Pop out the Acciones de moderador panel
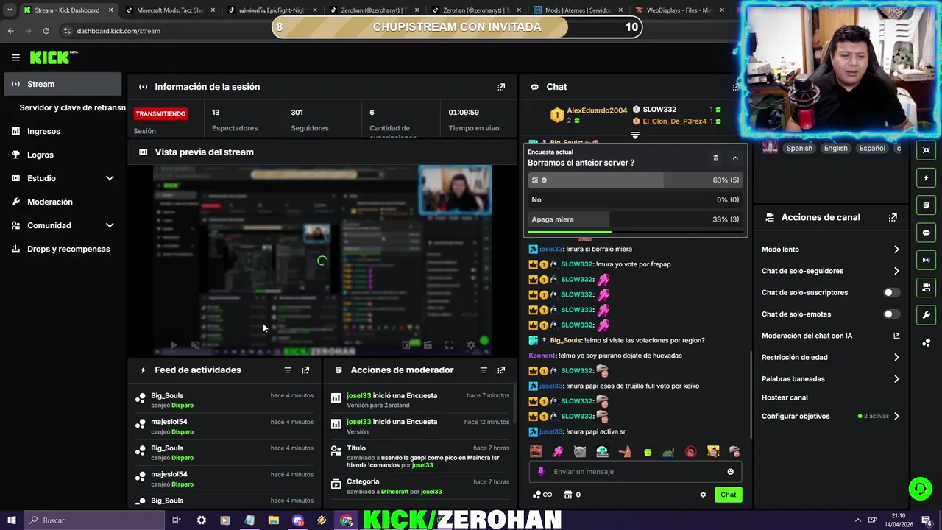This screenshot has height=530, width=942. 501,370
